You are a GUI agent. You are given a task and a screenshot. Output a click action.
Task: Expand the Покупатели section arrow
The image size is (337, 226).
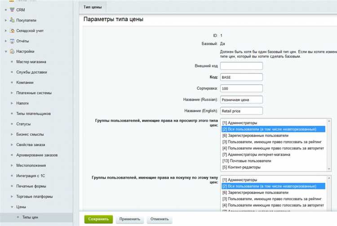click(x=6, y=20)
